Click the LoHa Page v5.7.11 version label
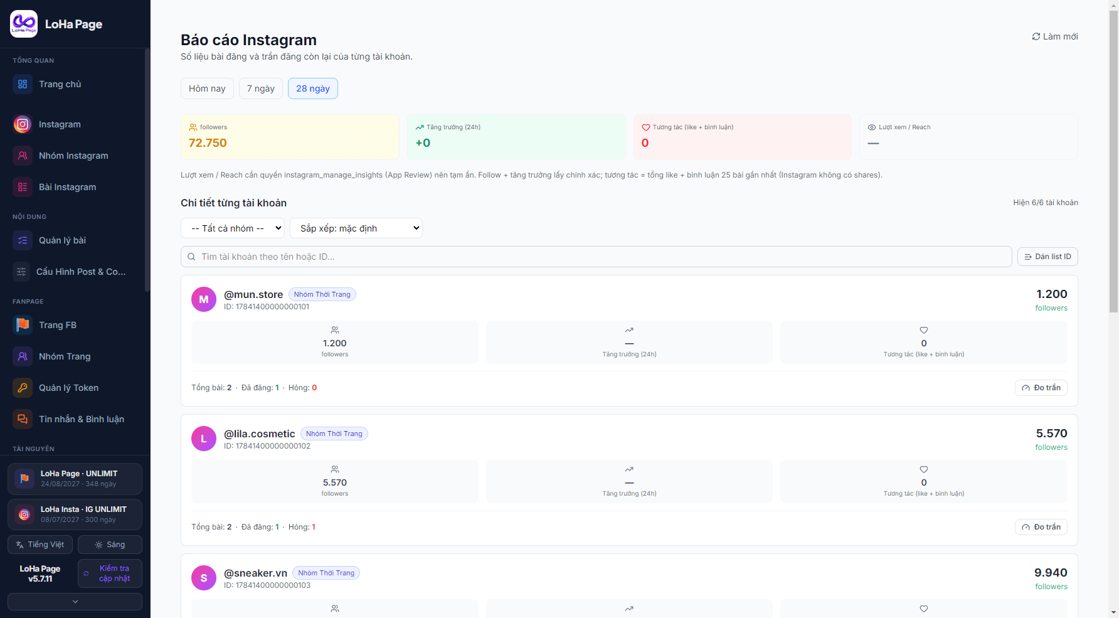Viewport: 1119px width, 618px height. click(x=40, y=573)
